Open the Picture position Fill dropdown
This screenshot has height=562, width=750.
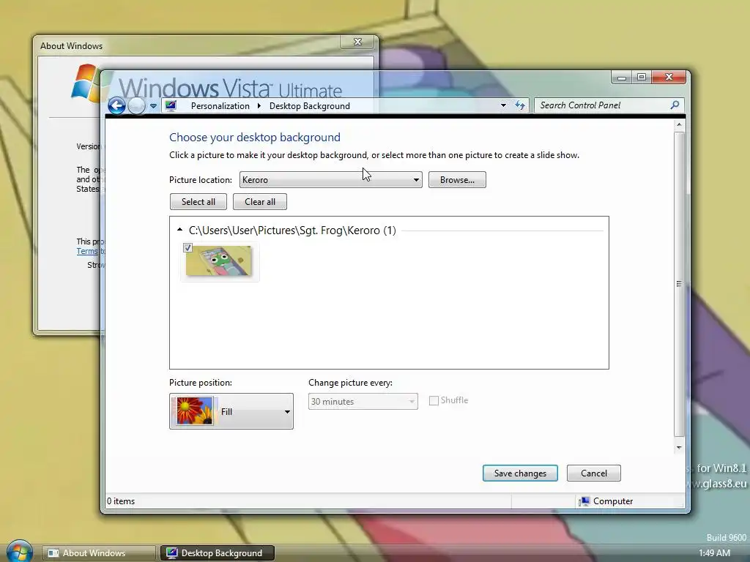(231, 411)
